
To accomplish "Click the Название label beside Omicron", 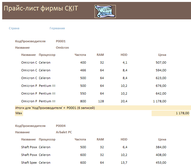I will (22, 48).
